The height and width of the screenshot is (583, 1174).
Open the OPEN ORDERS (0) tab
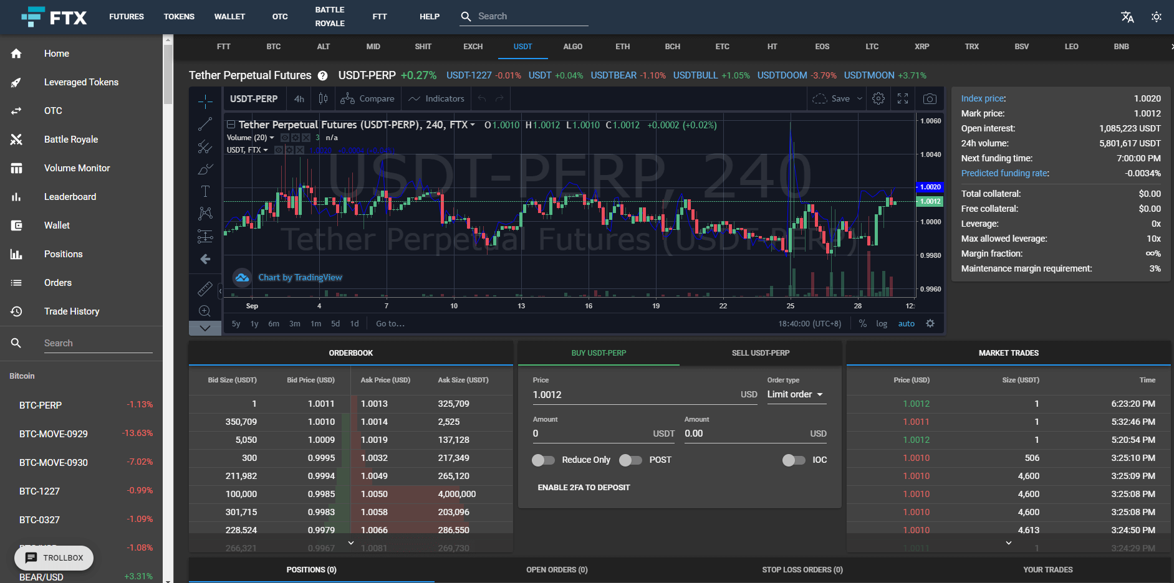click(557, 570)
